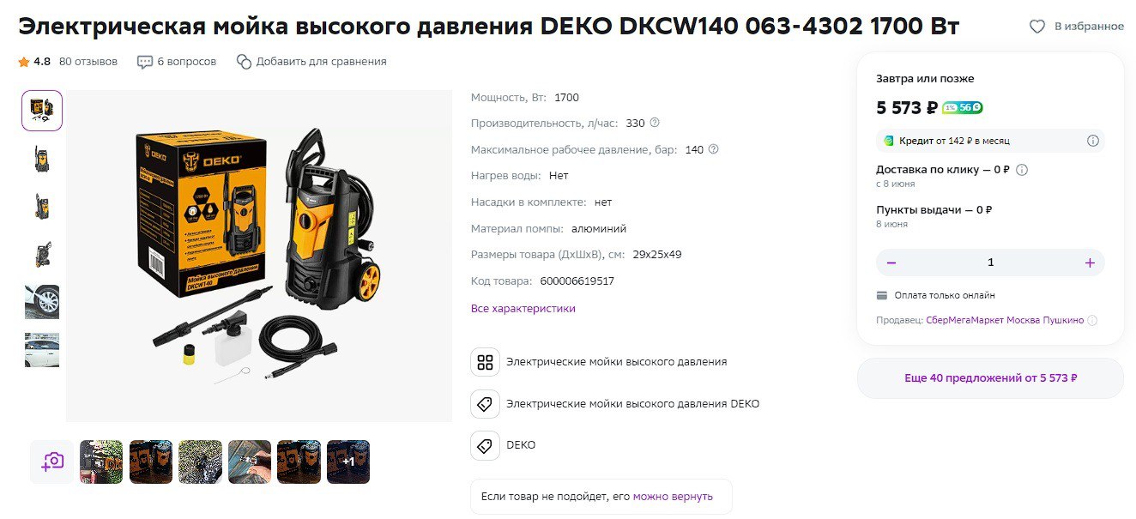The image size is (1136, 519).
Task: Open the credit info icon in price panel
Action: [x=1093, y=141]
